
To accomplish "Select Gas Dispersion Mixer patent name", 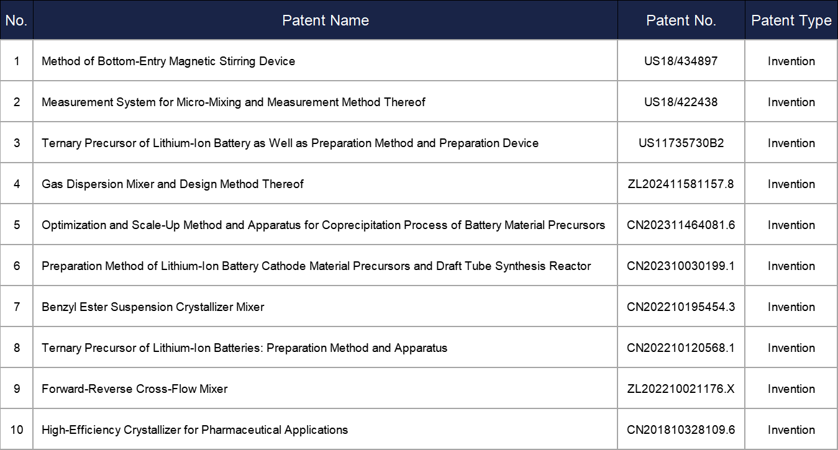I will click(173, 184).
